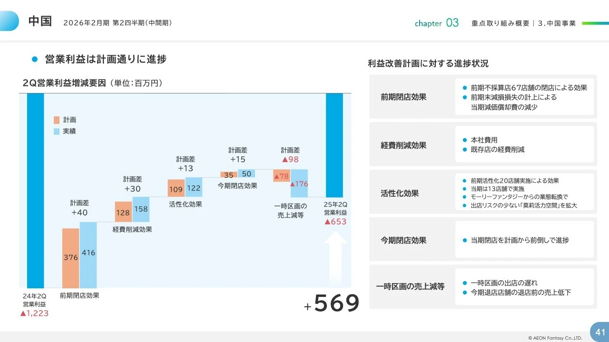Click the blue circular logo in top-left corner
Screen dimensions: 609x342
(x=10, y=21)
